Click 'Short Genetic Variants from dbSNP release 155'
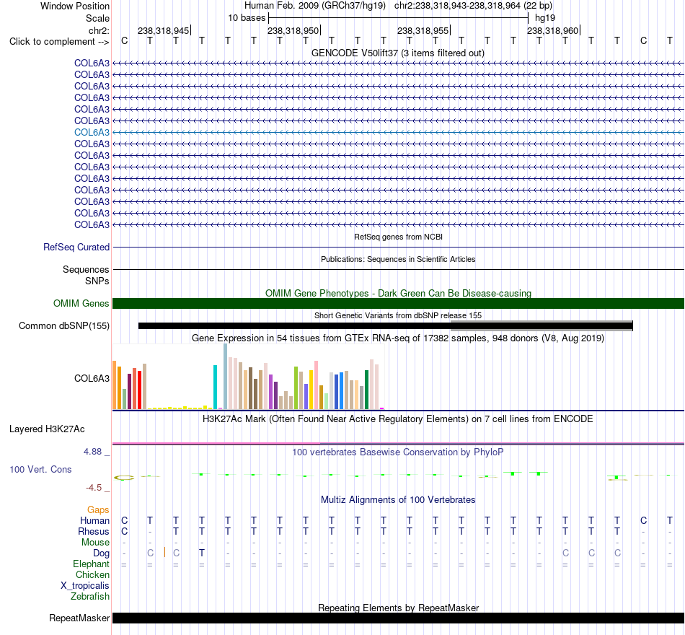This screenshot has width=685, height=635. pyautogui.click(x=398, y=315)
